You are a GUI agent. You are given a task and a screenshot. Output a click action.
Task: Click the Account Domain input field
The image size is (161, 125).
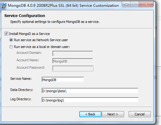(73, 54)
